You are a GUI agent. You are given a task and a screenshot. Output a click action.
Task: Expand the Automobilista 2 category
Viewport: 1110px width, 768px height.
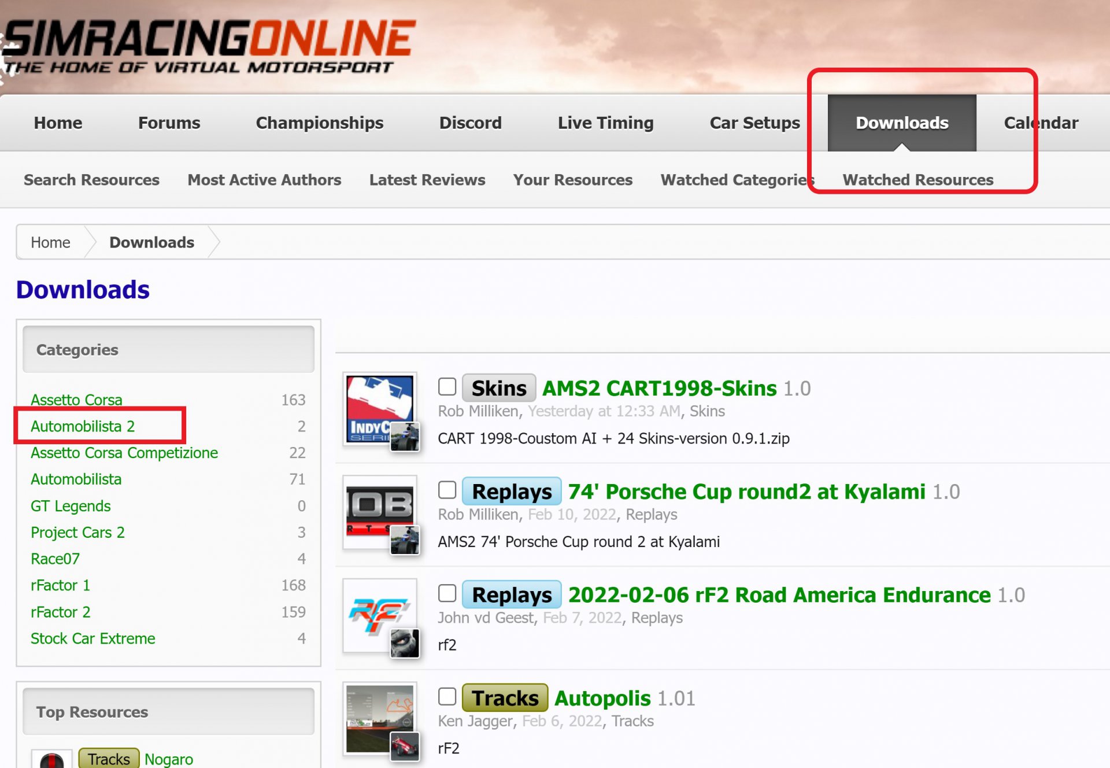[x=83, y=426]
